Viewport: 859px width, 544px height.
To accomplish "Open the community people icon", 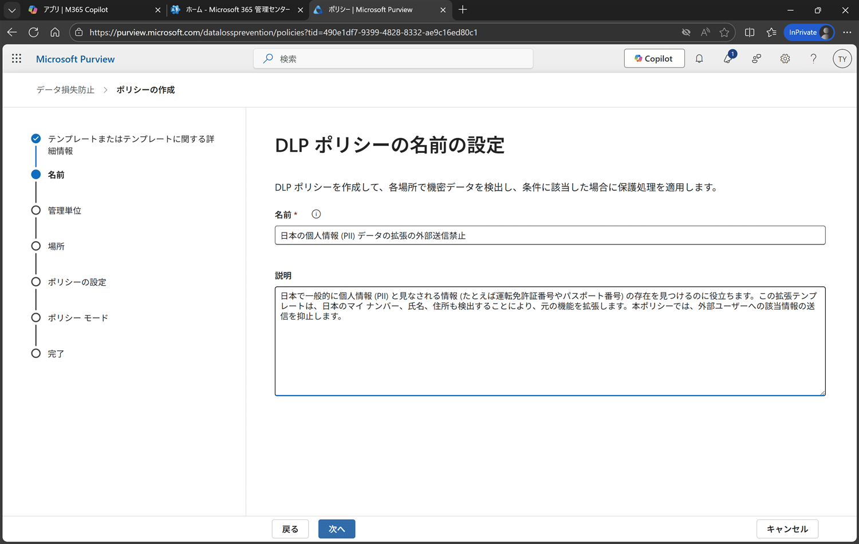I will coord(756,58).
